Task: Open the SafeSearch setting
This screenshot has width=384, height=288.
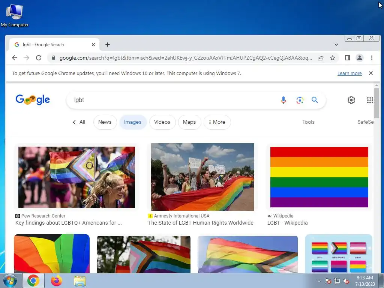Action: [x=365, y=122]
